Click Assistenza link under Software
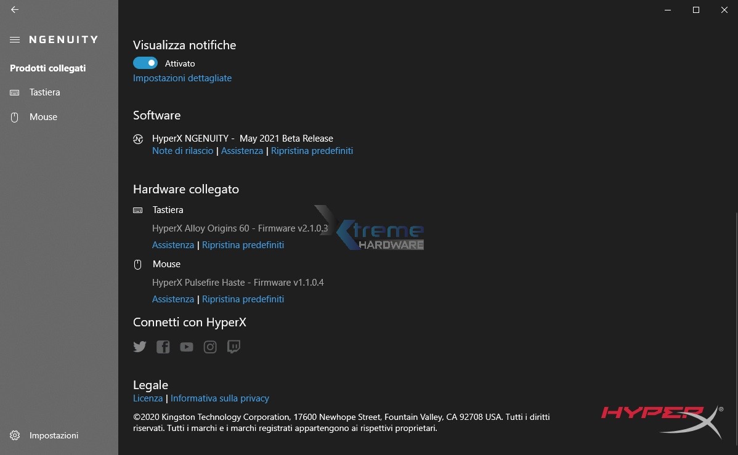Viewport: 738px width, 455px height. point(242,151)
